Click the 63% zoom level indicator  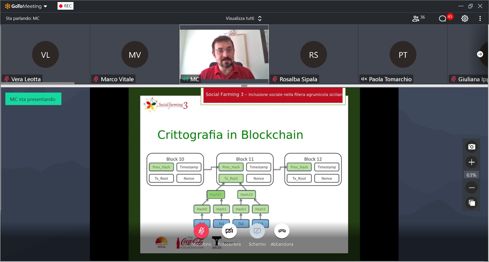[x=471, y=175]
